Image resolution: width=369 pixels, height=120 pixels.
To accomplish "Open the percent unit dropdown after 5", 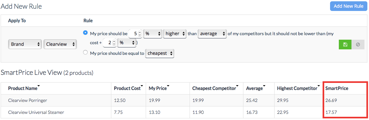I will click(x=153, y=34).
